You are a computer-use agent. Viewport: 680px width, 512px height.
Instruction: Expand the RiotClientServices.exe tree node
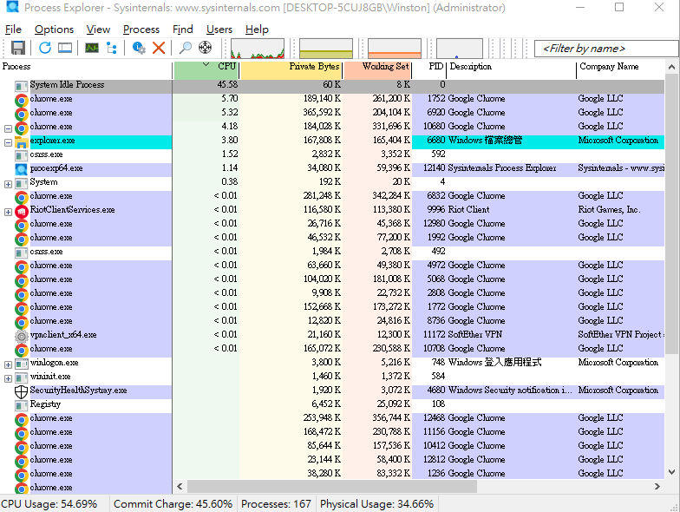point(8,212)
